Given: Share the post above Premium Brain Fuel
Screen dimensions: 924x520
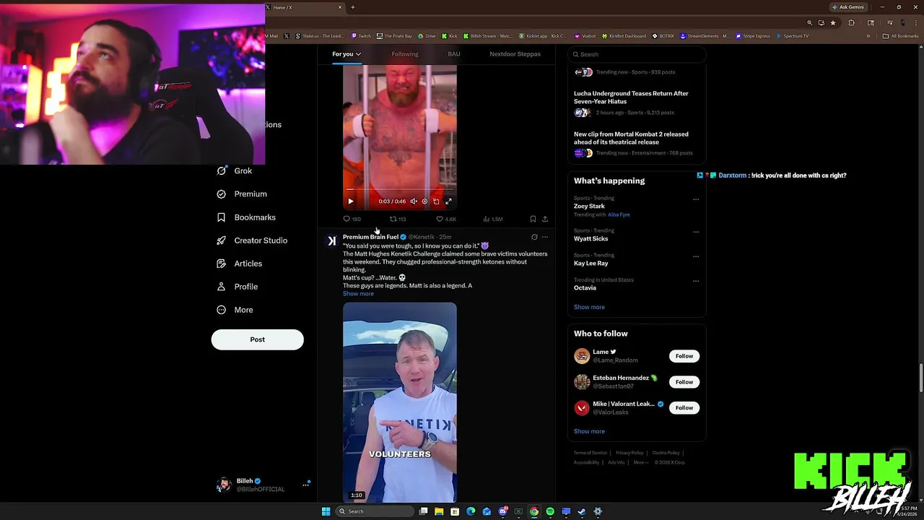Looking at the screenshot, I should (x=545, y=219).
